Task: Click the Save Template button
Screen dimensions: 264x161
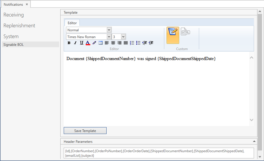Action: coord(85,131)
